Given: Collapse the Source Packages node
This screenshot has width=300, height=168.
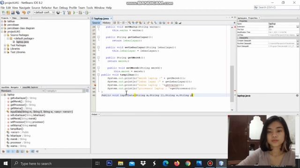Looking at the screenshot, I should [x=5, y=35].
